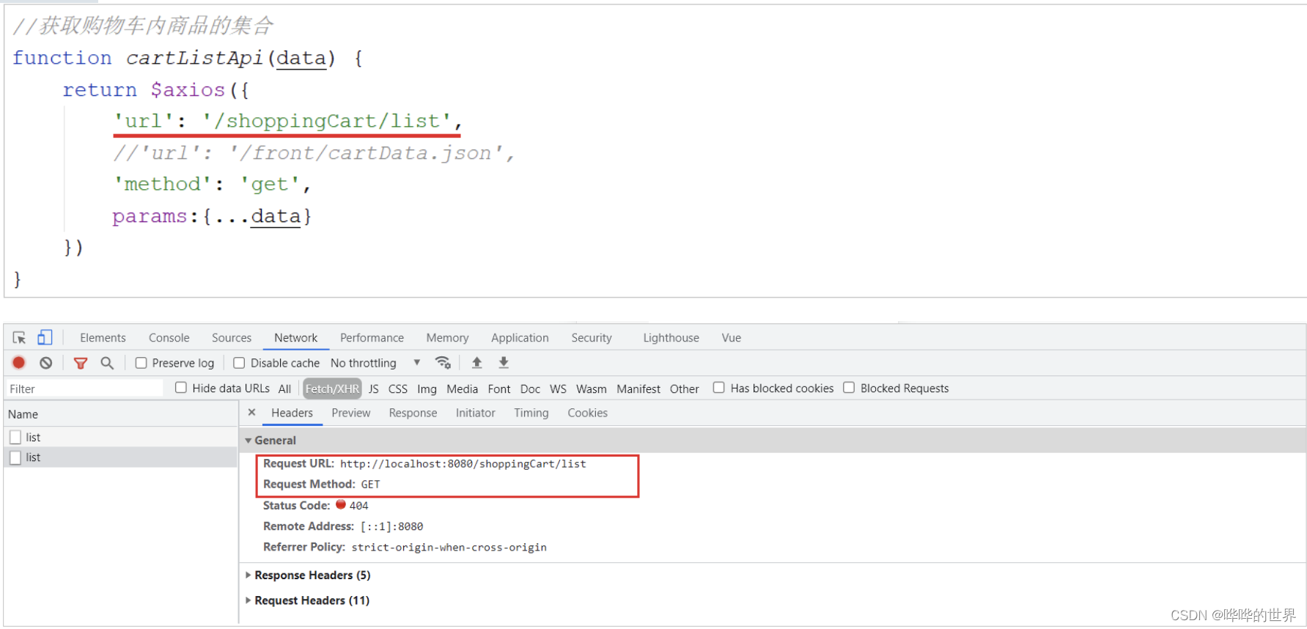Filter requests by Img
Screen dimensions: 1307x629
427,389
